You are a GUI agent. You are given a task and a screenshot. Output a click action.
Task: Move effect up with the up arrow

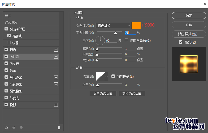[14, 128]
